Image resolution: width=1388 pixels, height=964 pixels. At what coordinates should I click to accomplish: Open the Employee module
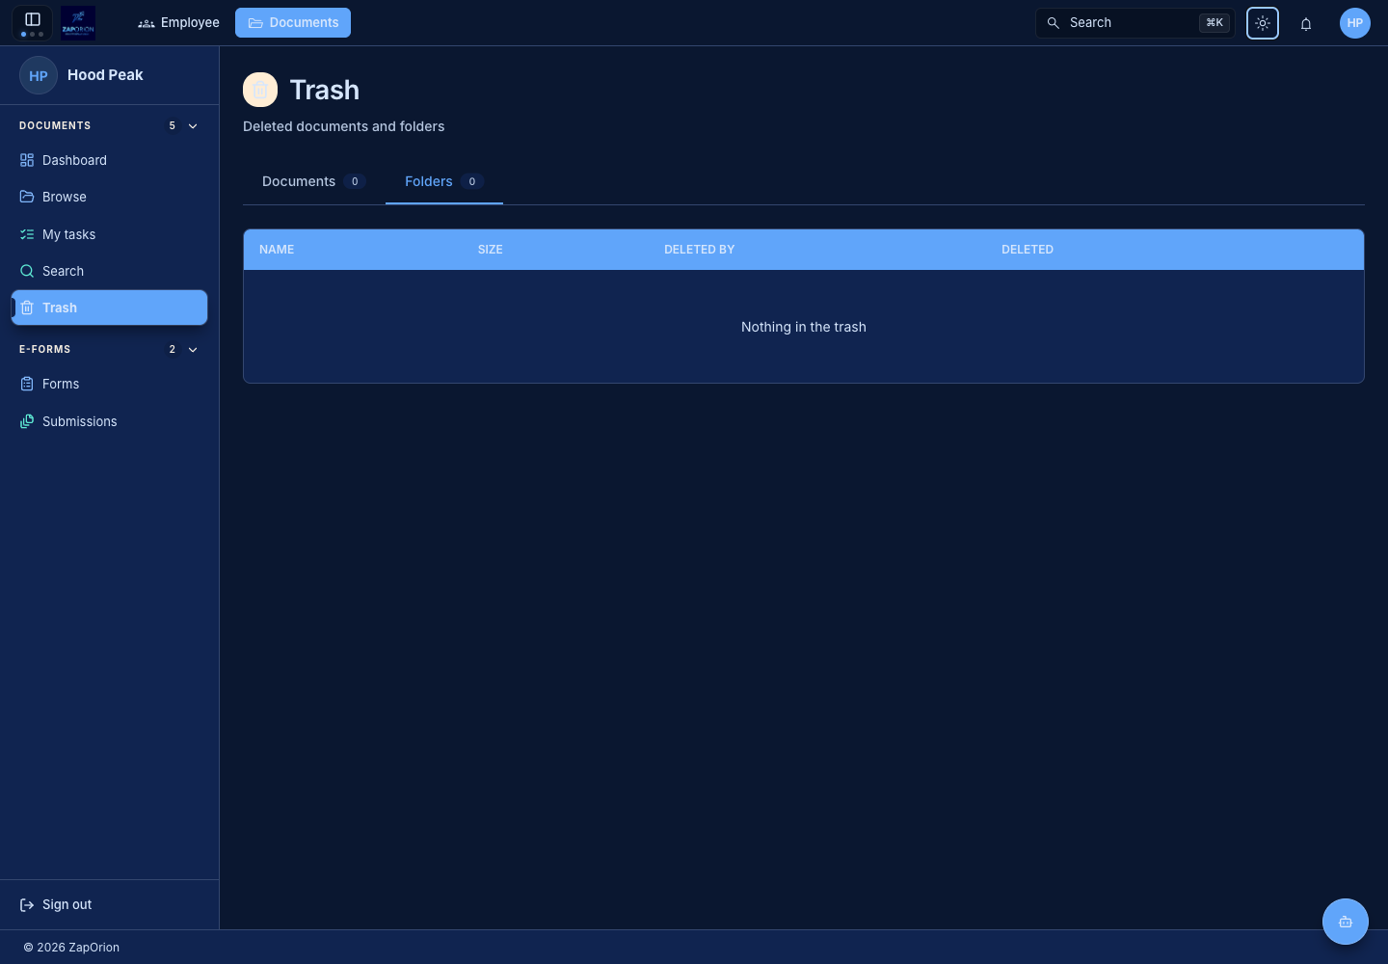[178, 22]
